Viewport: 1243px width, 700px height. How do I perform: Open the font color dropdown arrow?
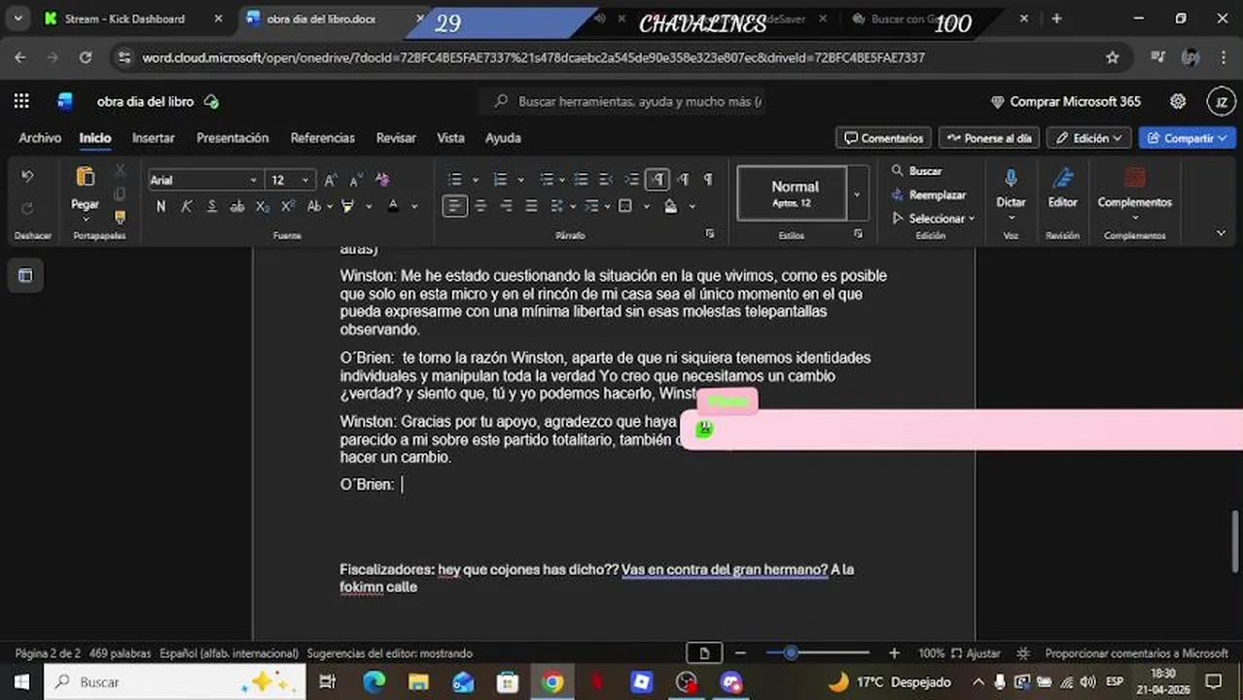(414, 206)
